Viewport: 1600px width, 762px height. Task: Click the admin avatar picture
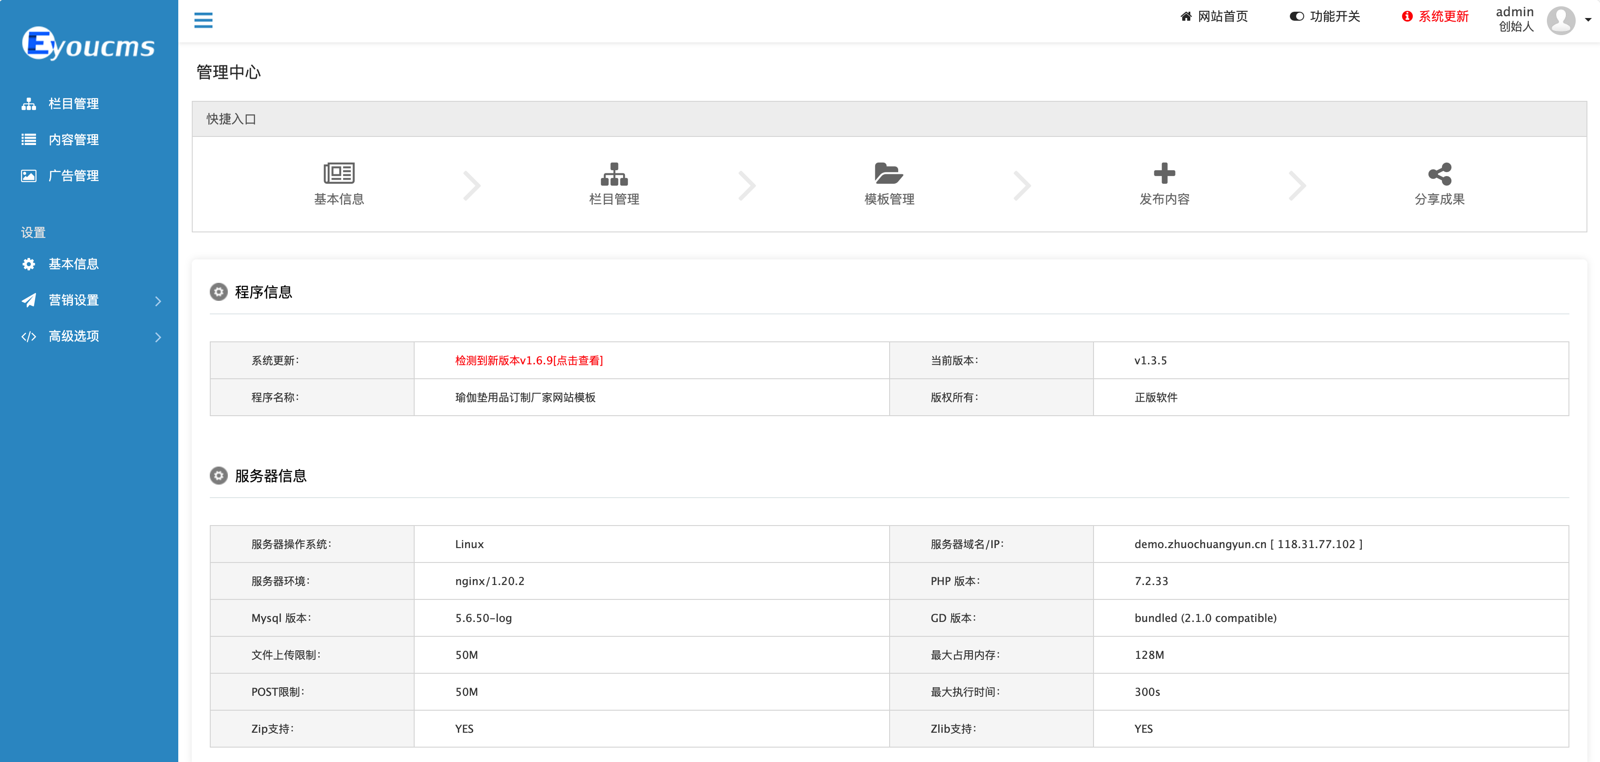[x=1561, y=20]
